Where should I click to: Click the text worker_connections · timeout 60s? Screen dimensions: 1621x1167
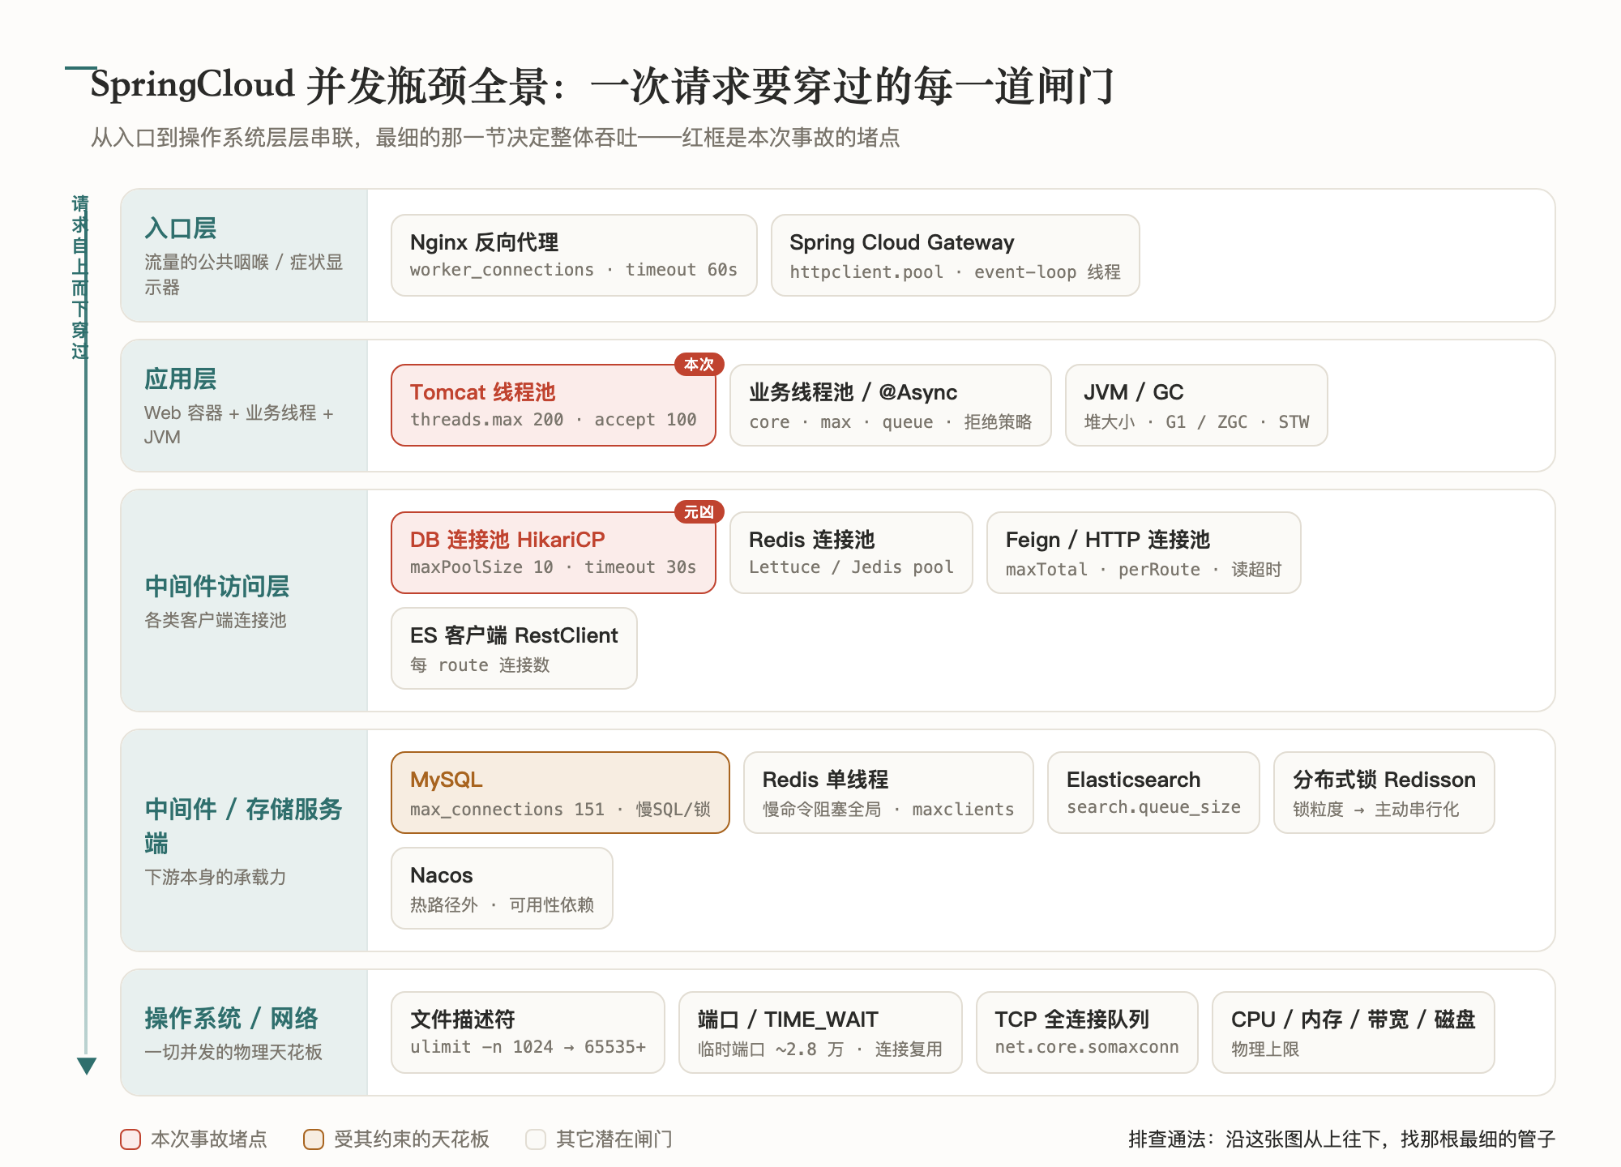pos(574,270)
